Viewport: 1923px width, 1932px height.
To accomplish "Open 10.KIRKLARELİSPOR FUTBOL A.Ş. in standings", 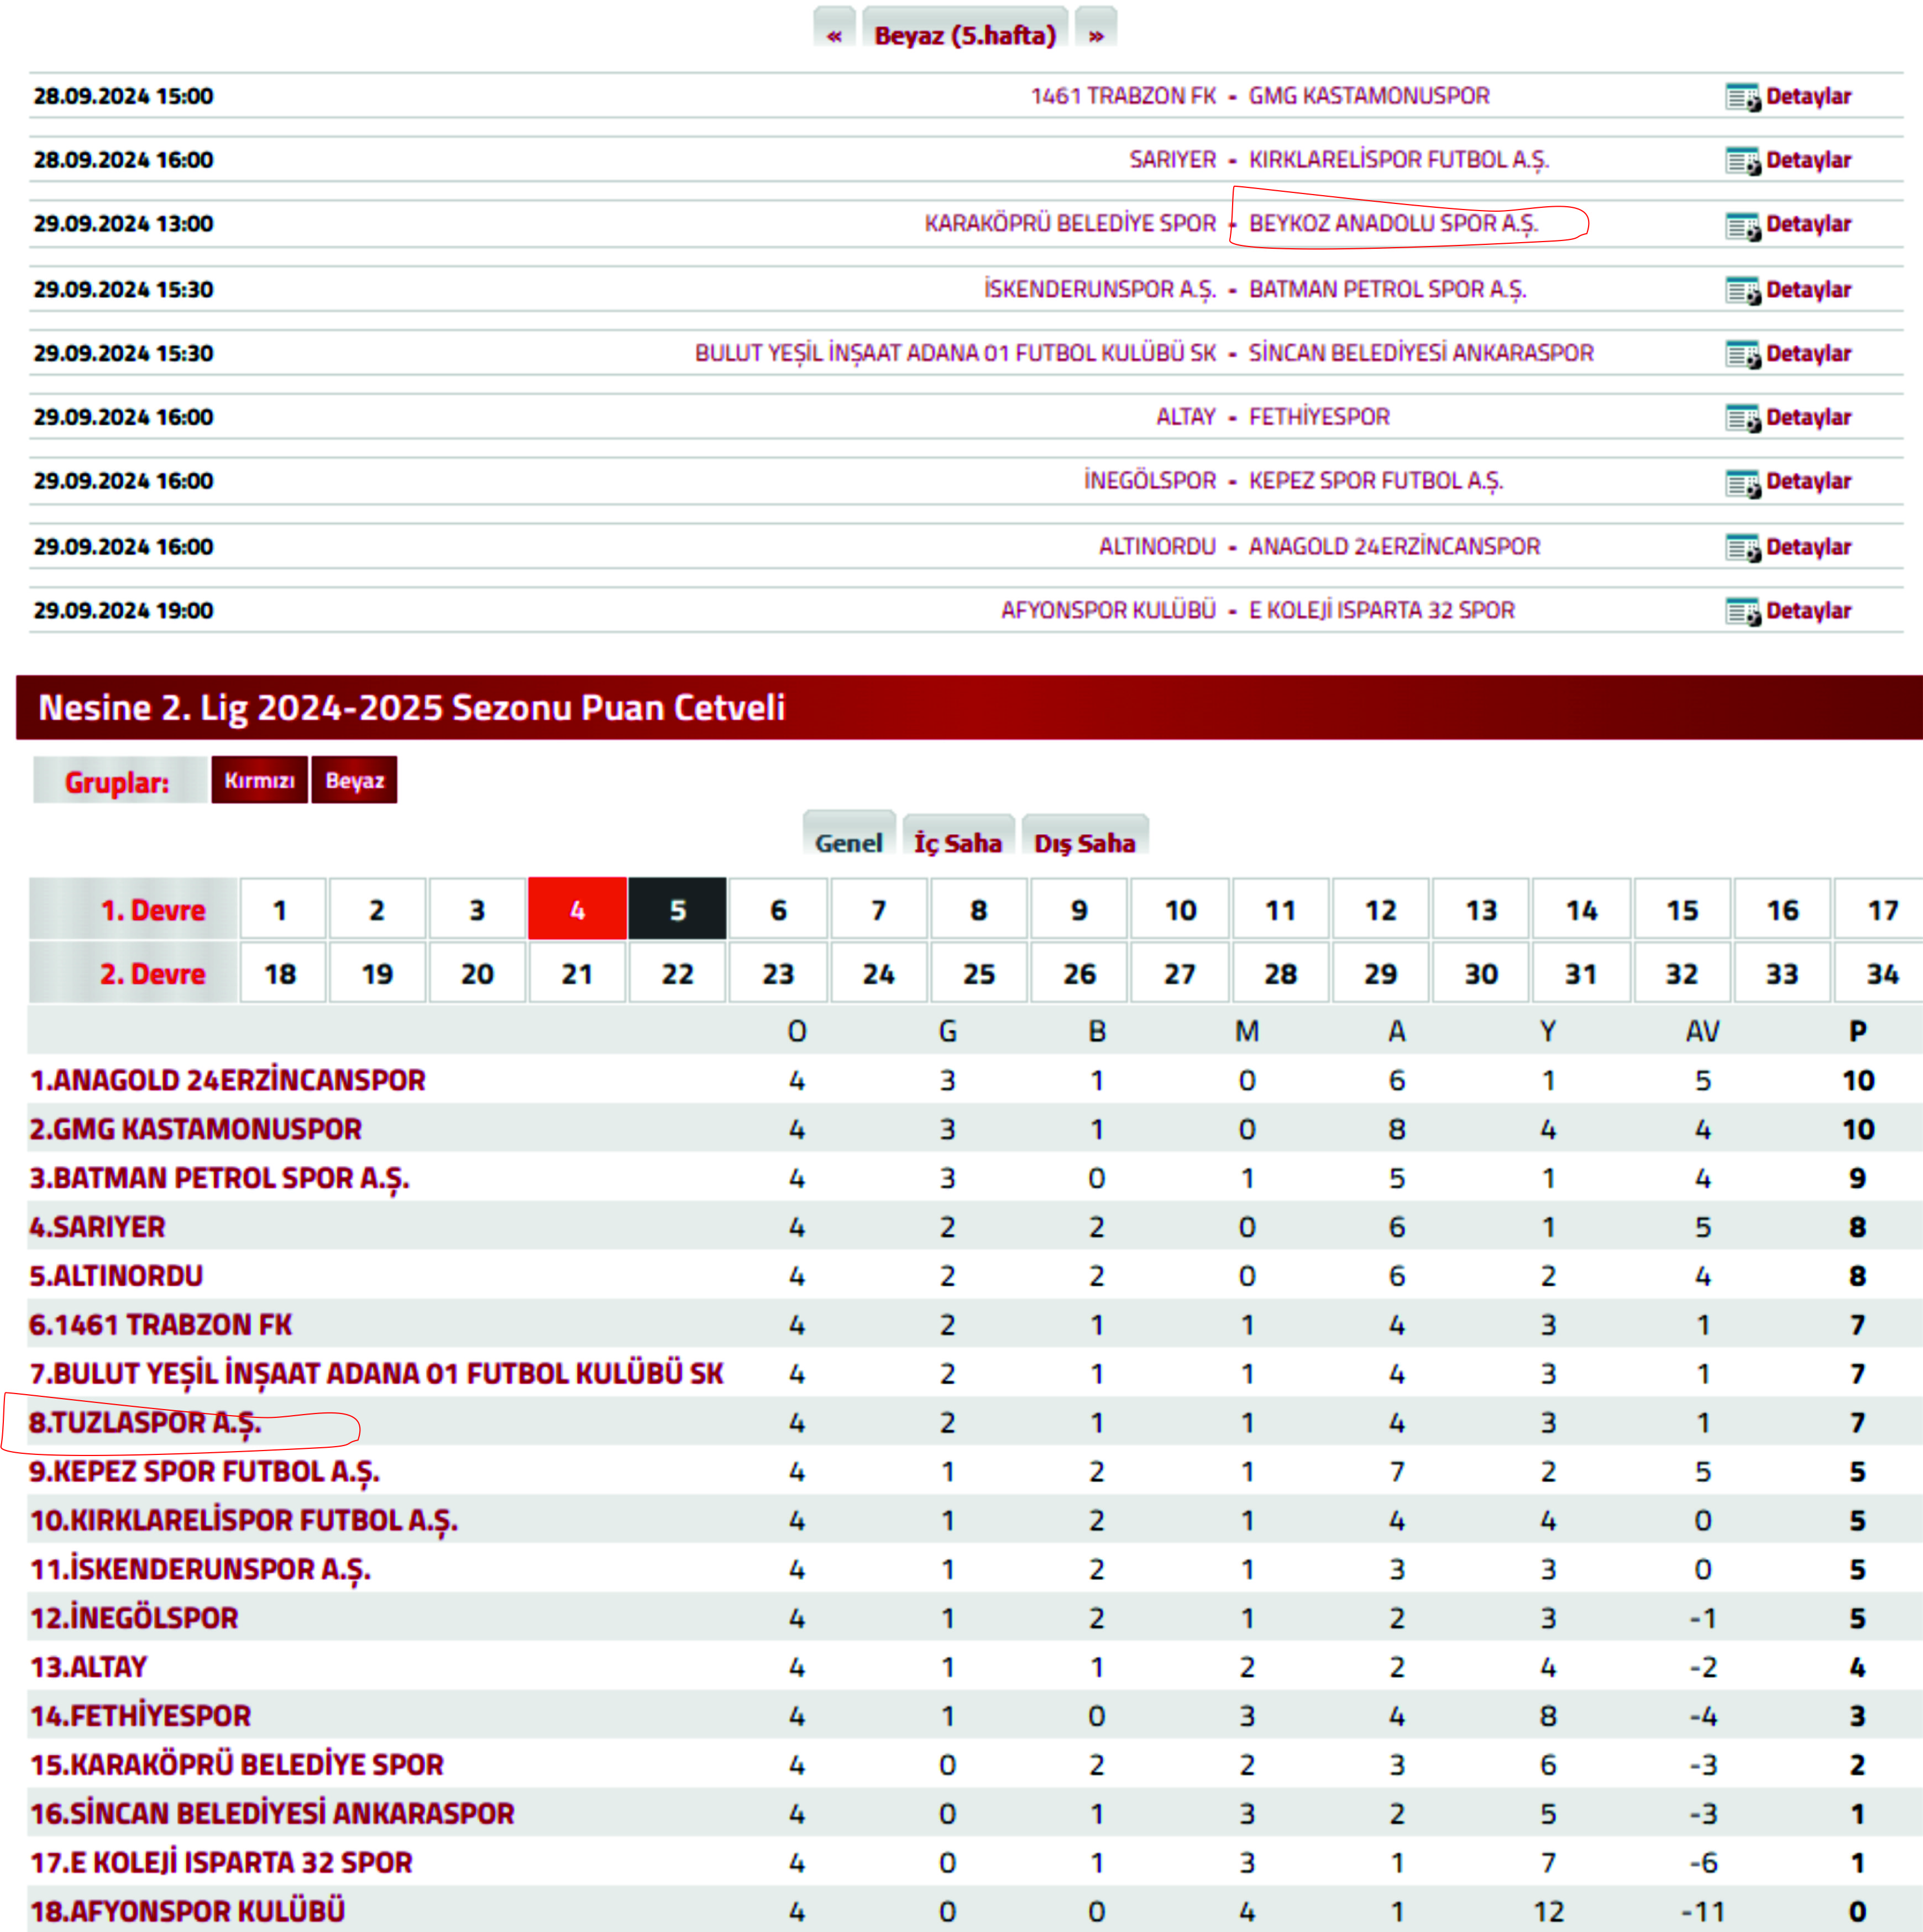I will tap(244, 1522).
